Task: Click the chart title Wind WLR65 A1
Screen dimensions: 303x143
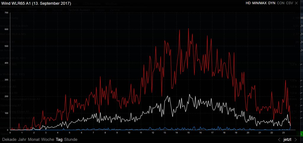Action: click(x=36, y=4)
